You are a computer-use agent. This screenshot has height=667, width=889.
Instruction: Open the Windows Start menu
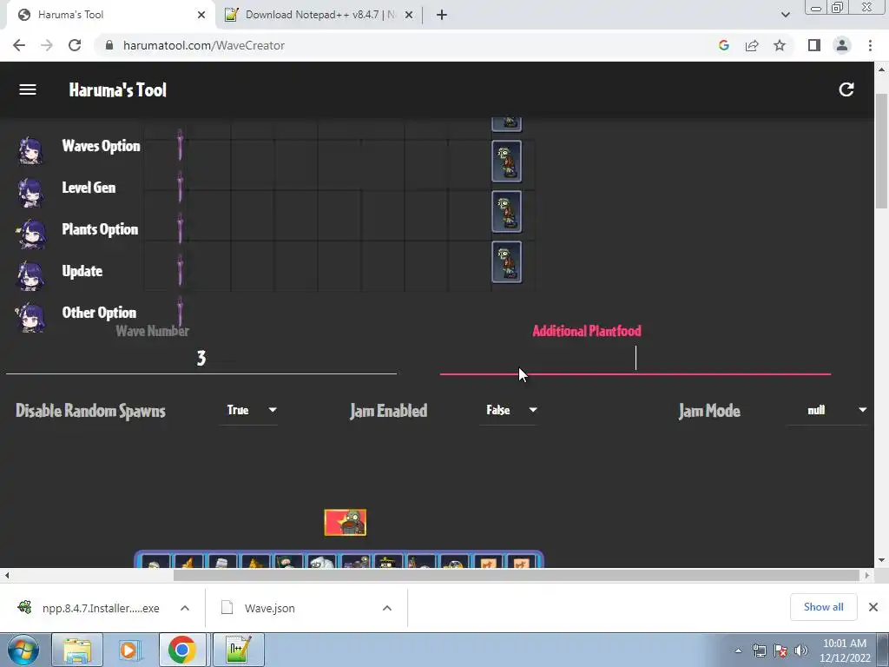(23, 650)
